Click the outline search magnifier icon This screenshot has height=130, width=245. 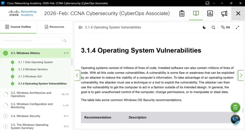[65, 41]
